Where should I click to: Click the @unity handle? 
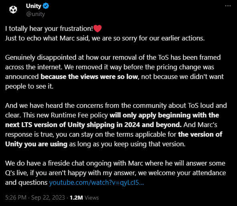[x=36, y=14]
